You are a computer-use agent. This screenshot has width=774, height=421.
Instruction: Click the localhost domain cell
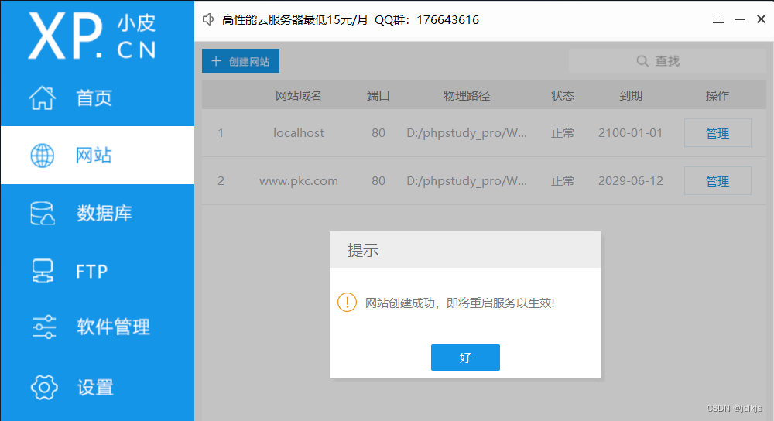pyautogui.click(x=299, y=133)
